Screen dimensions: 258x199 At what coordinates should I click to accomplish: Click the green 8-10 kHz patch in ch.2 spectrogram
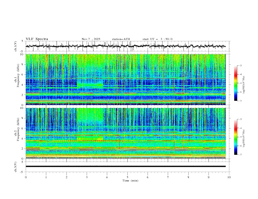[90, 114]
